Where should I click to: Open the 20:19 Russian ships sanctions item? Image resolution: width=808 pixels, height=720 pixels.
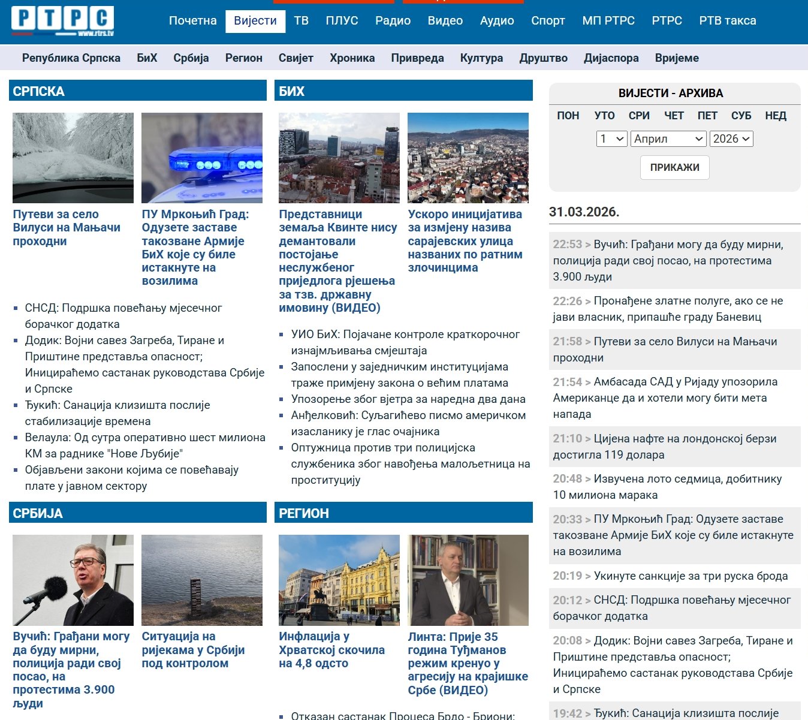click(x=690, y=576)
